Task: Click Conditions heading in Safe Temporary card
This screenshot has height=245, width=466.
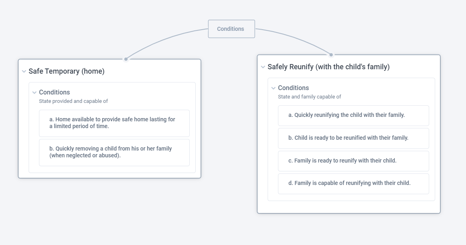Action: pos(54,92)
